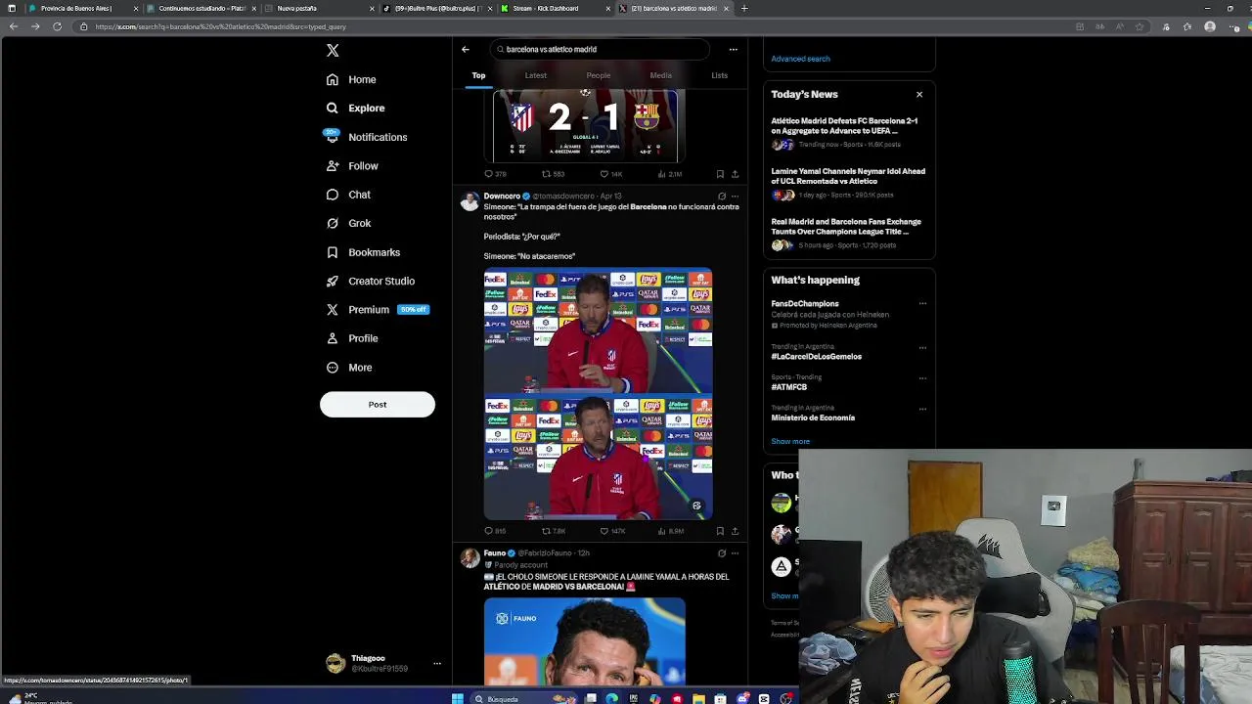This screenshot has height=704, width=1252.
Task: Switch to the Media search tab
Action: point(661,75)
